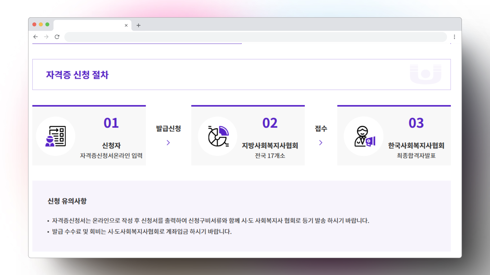Click the 한국사회복지사협회 step title

[416, 146]
